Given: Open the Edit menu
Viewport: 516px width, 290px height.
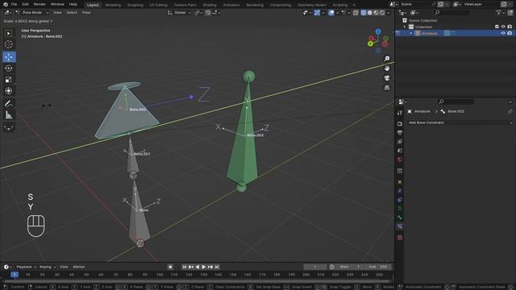Looking at the screenshot, I should (x=25, y=4).
